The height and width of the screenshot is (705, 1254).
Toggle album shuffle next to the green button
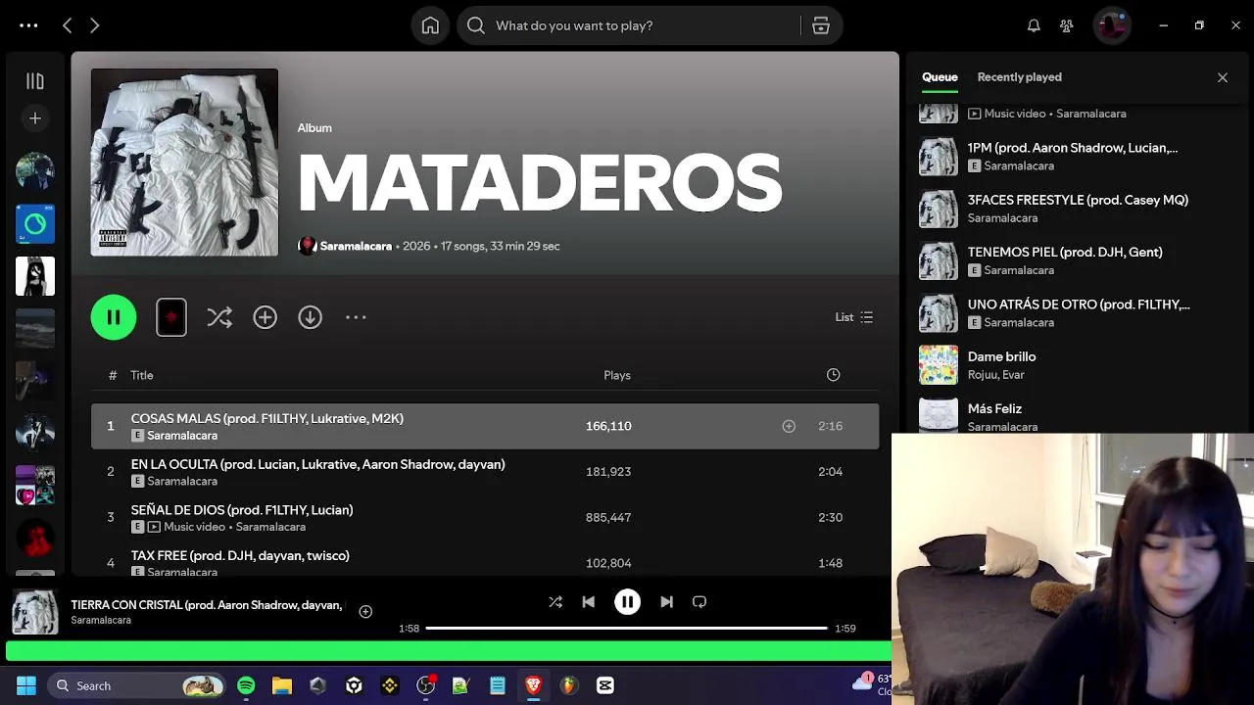[x=219, y=317]
